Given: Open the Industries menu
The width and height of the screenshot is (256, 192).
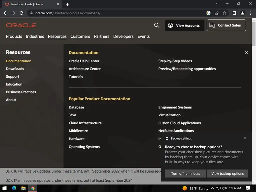Looking at the screenshot, I should 35,36.
